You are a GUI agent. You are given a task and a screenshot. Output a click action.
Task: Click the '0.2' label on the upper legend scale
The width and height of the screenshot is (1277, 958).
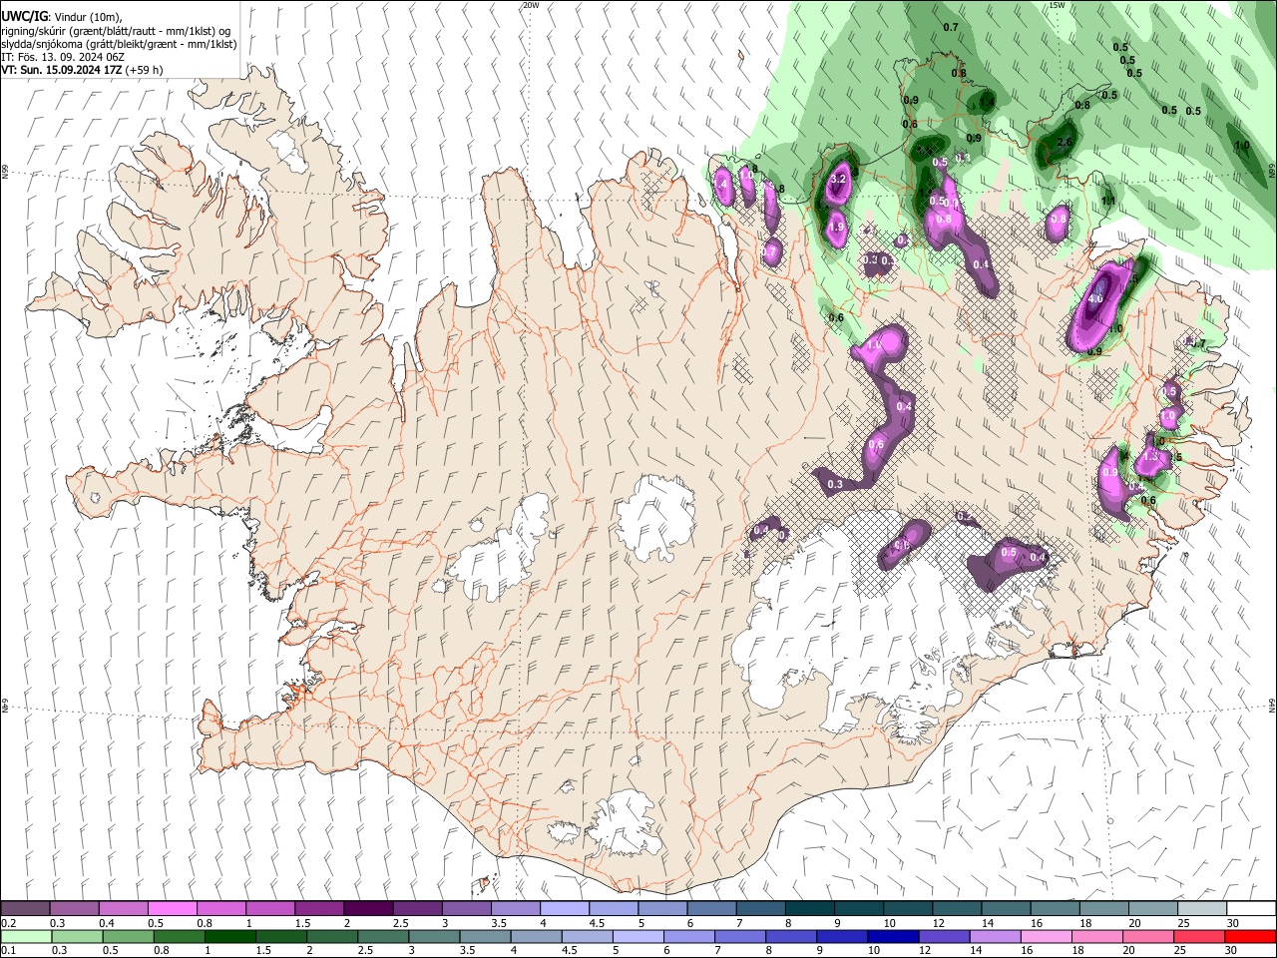[9, 923]
